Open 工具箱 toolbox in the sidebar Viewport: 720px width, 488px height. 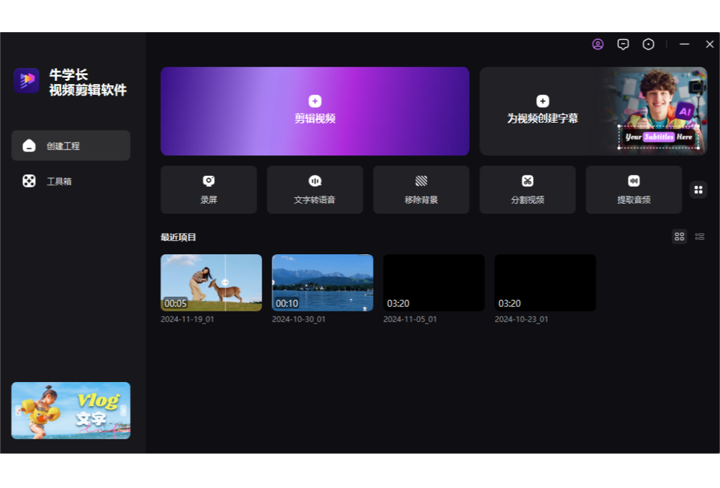coord(71,181)
